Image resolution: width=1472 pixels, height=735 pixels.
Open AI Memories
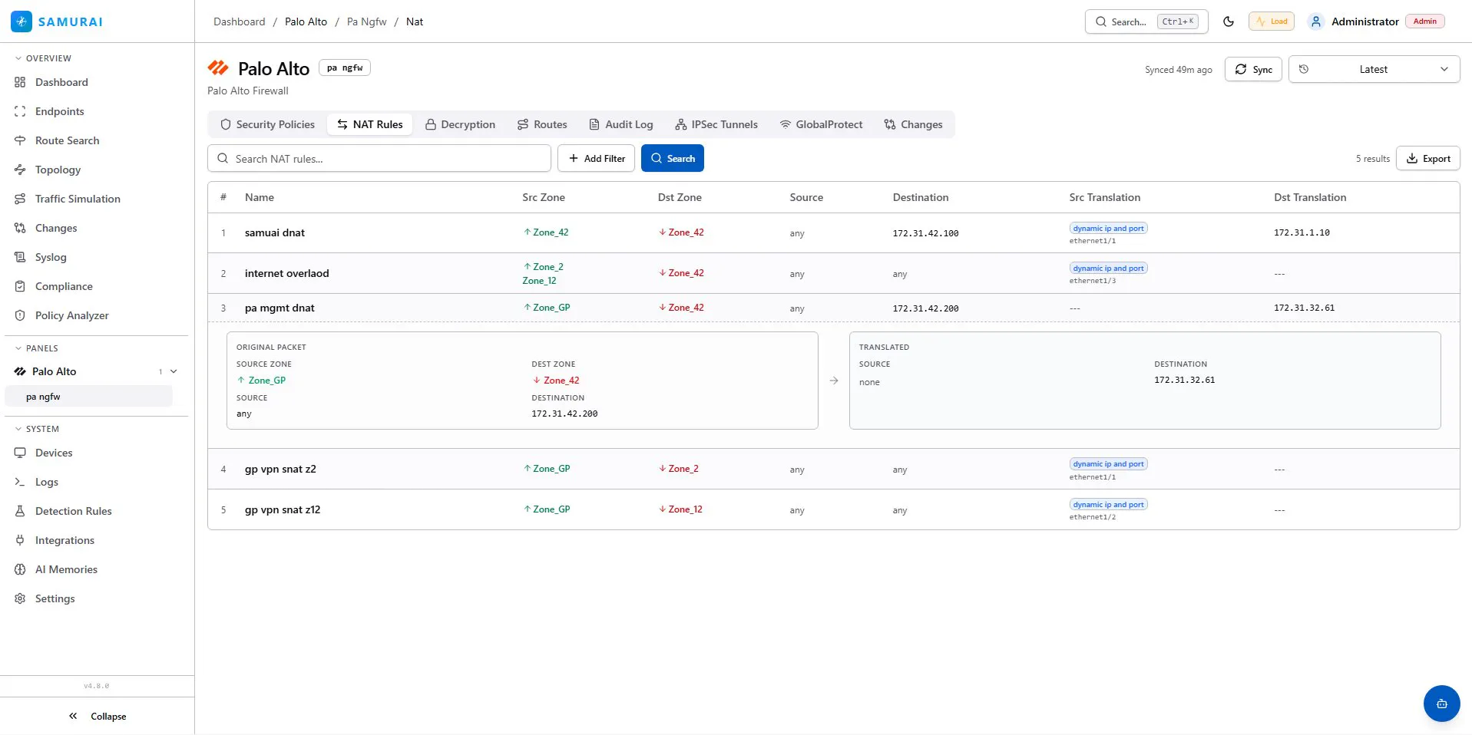(x=66, y=569)
